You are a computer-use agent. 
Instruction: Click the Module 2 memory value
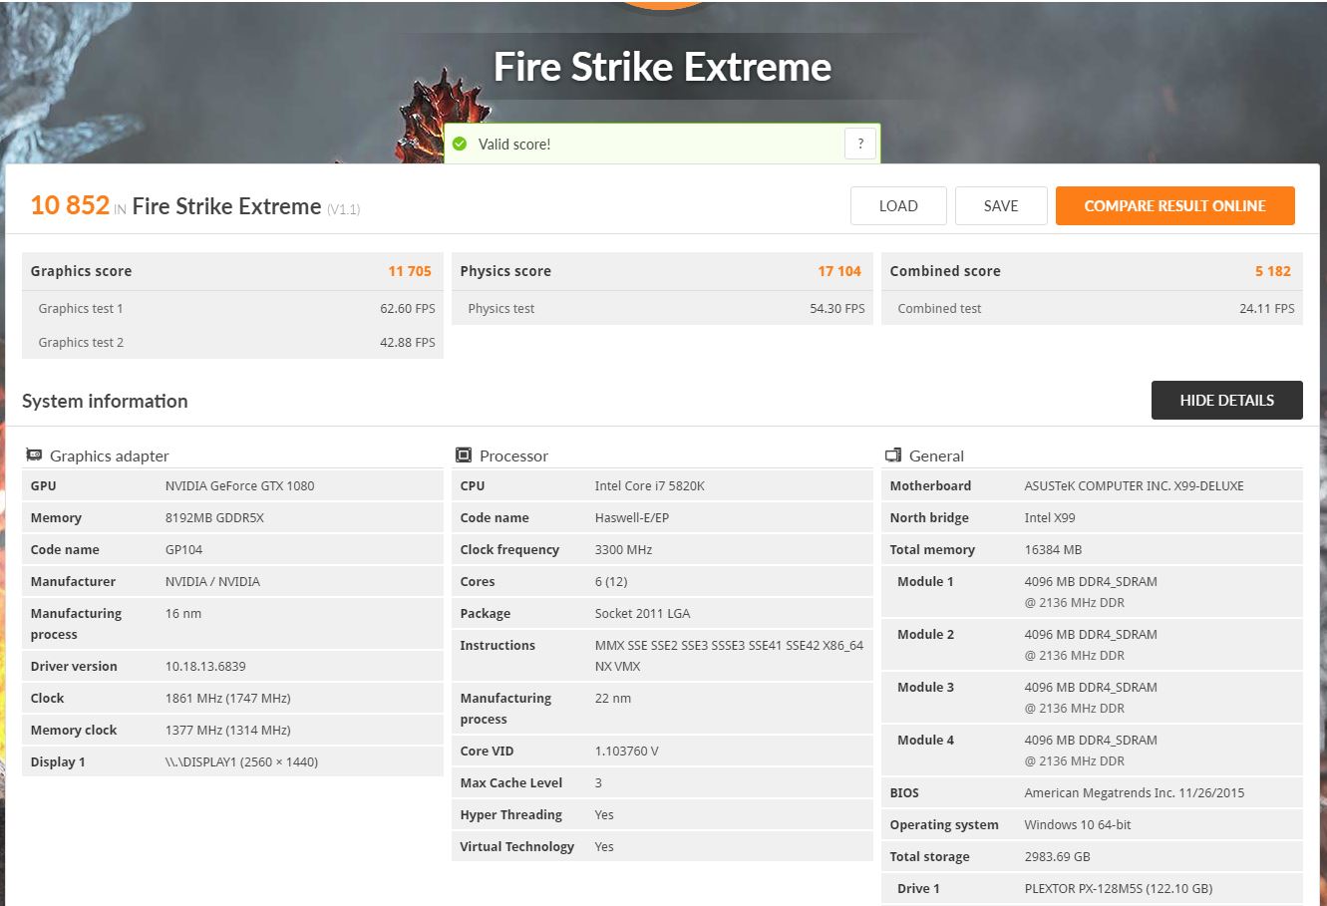[x=1091, y=645]
